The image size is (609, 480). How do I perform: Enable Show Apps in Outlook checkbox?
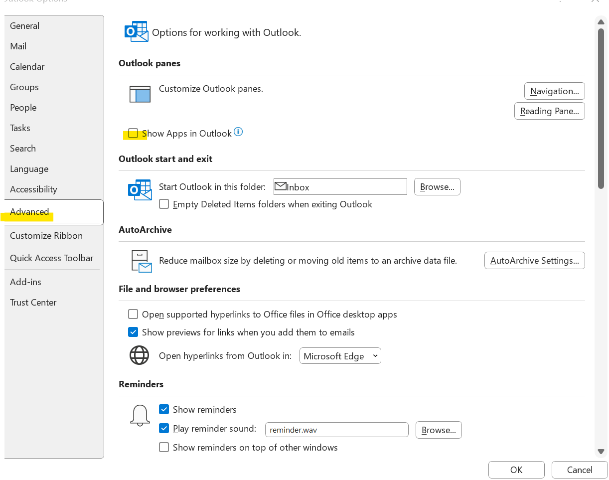[133, 133]
